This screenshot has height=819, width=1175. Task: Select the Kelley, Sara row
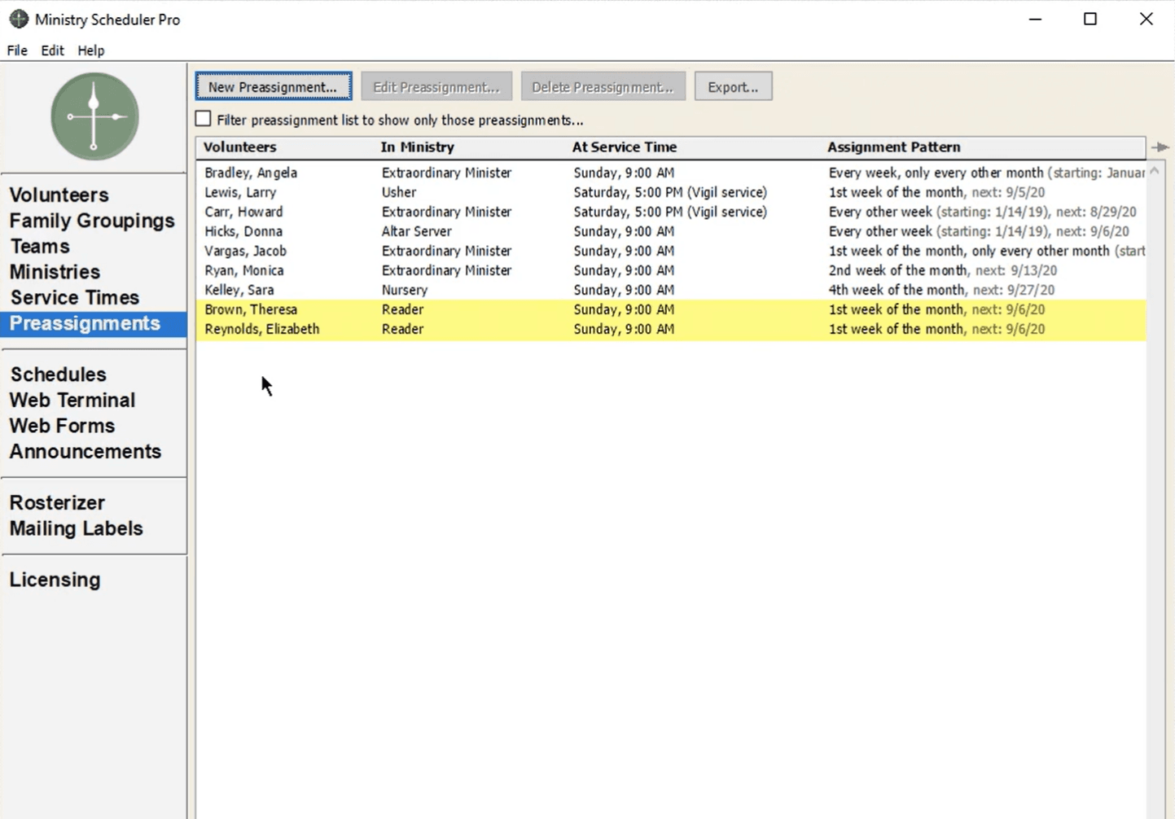(x=671, y=290)
